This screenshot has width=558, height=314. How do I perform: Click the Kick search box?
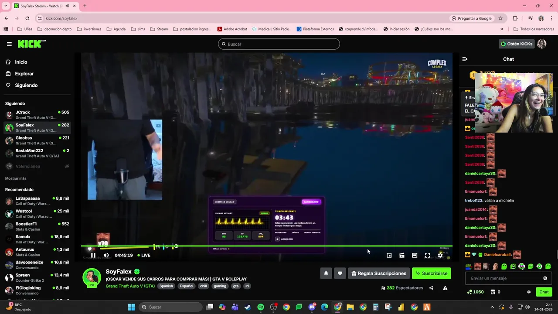click(x=279, y=44)
